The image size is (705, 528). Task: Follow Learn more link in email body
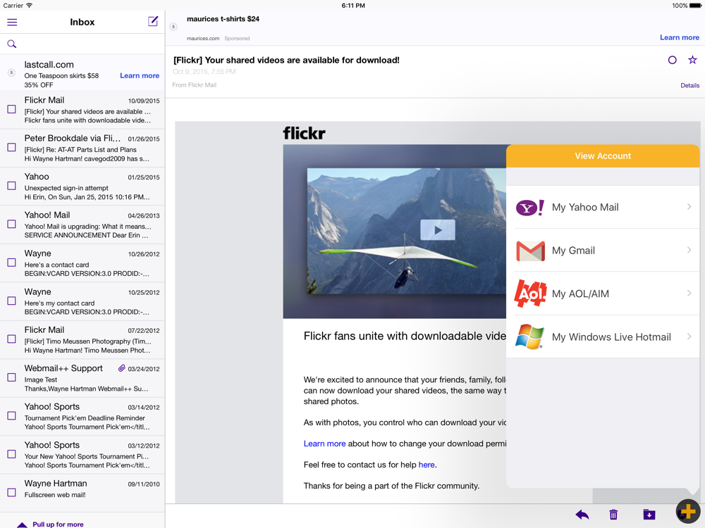click(x=324, y=444)
